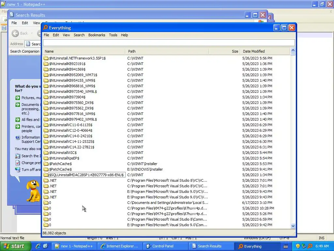The height and width of the screenshot is (251, 334).
Task: Open the Search menu in Everything
Action: click(79, 35)
